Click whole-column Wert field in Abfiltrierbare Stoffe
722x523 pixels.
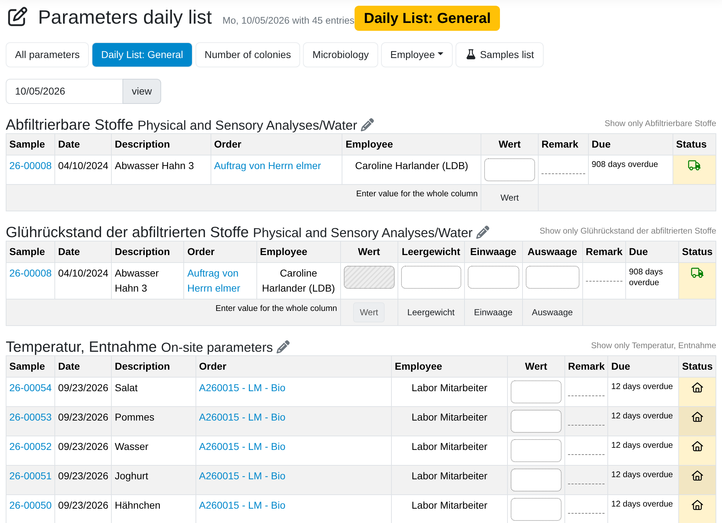tap(509, 198)
